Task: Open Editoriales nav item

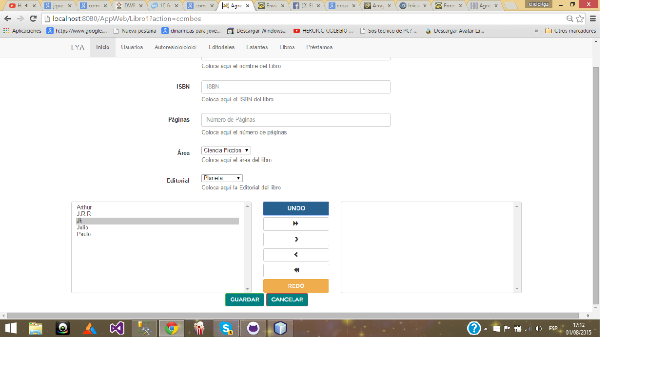Action: click(x=222, y=47)
